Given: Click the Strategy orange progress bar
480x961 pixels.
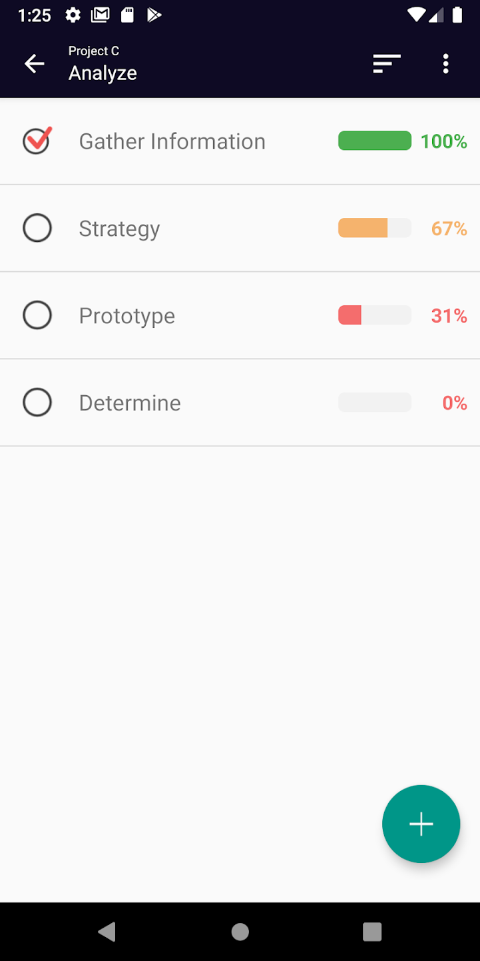Looking at the screenshot, I should pyautogui.click(x=374, y=228).
